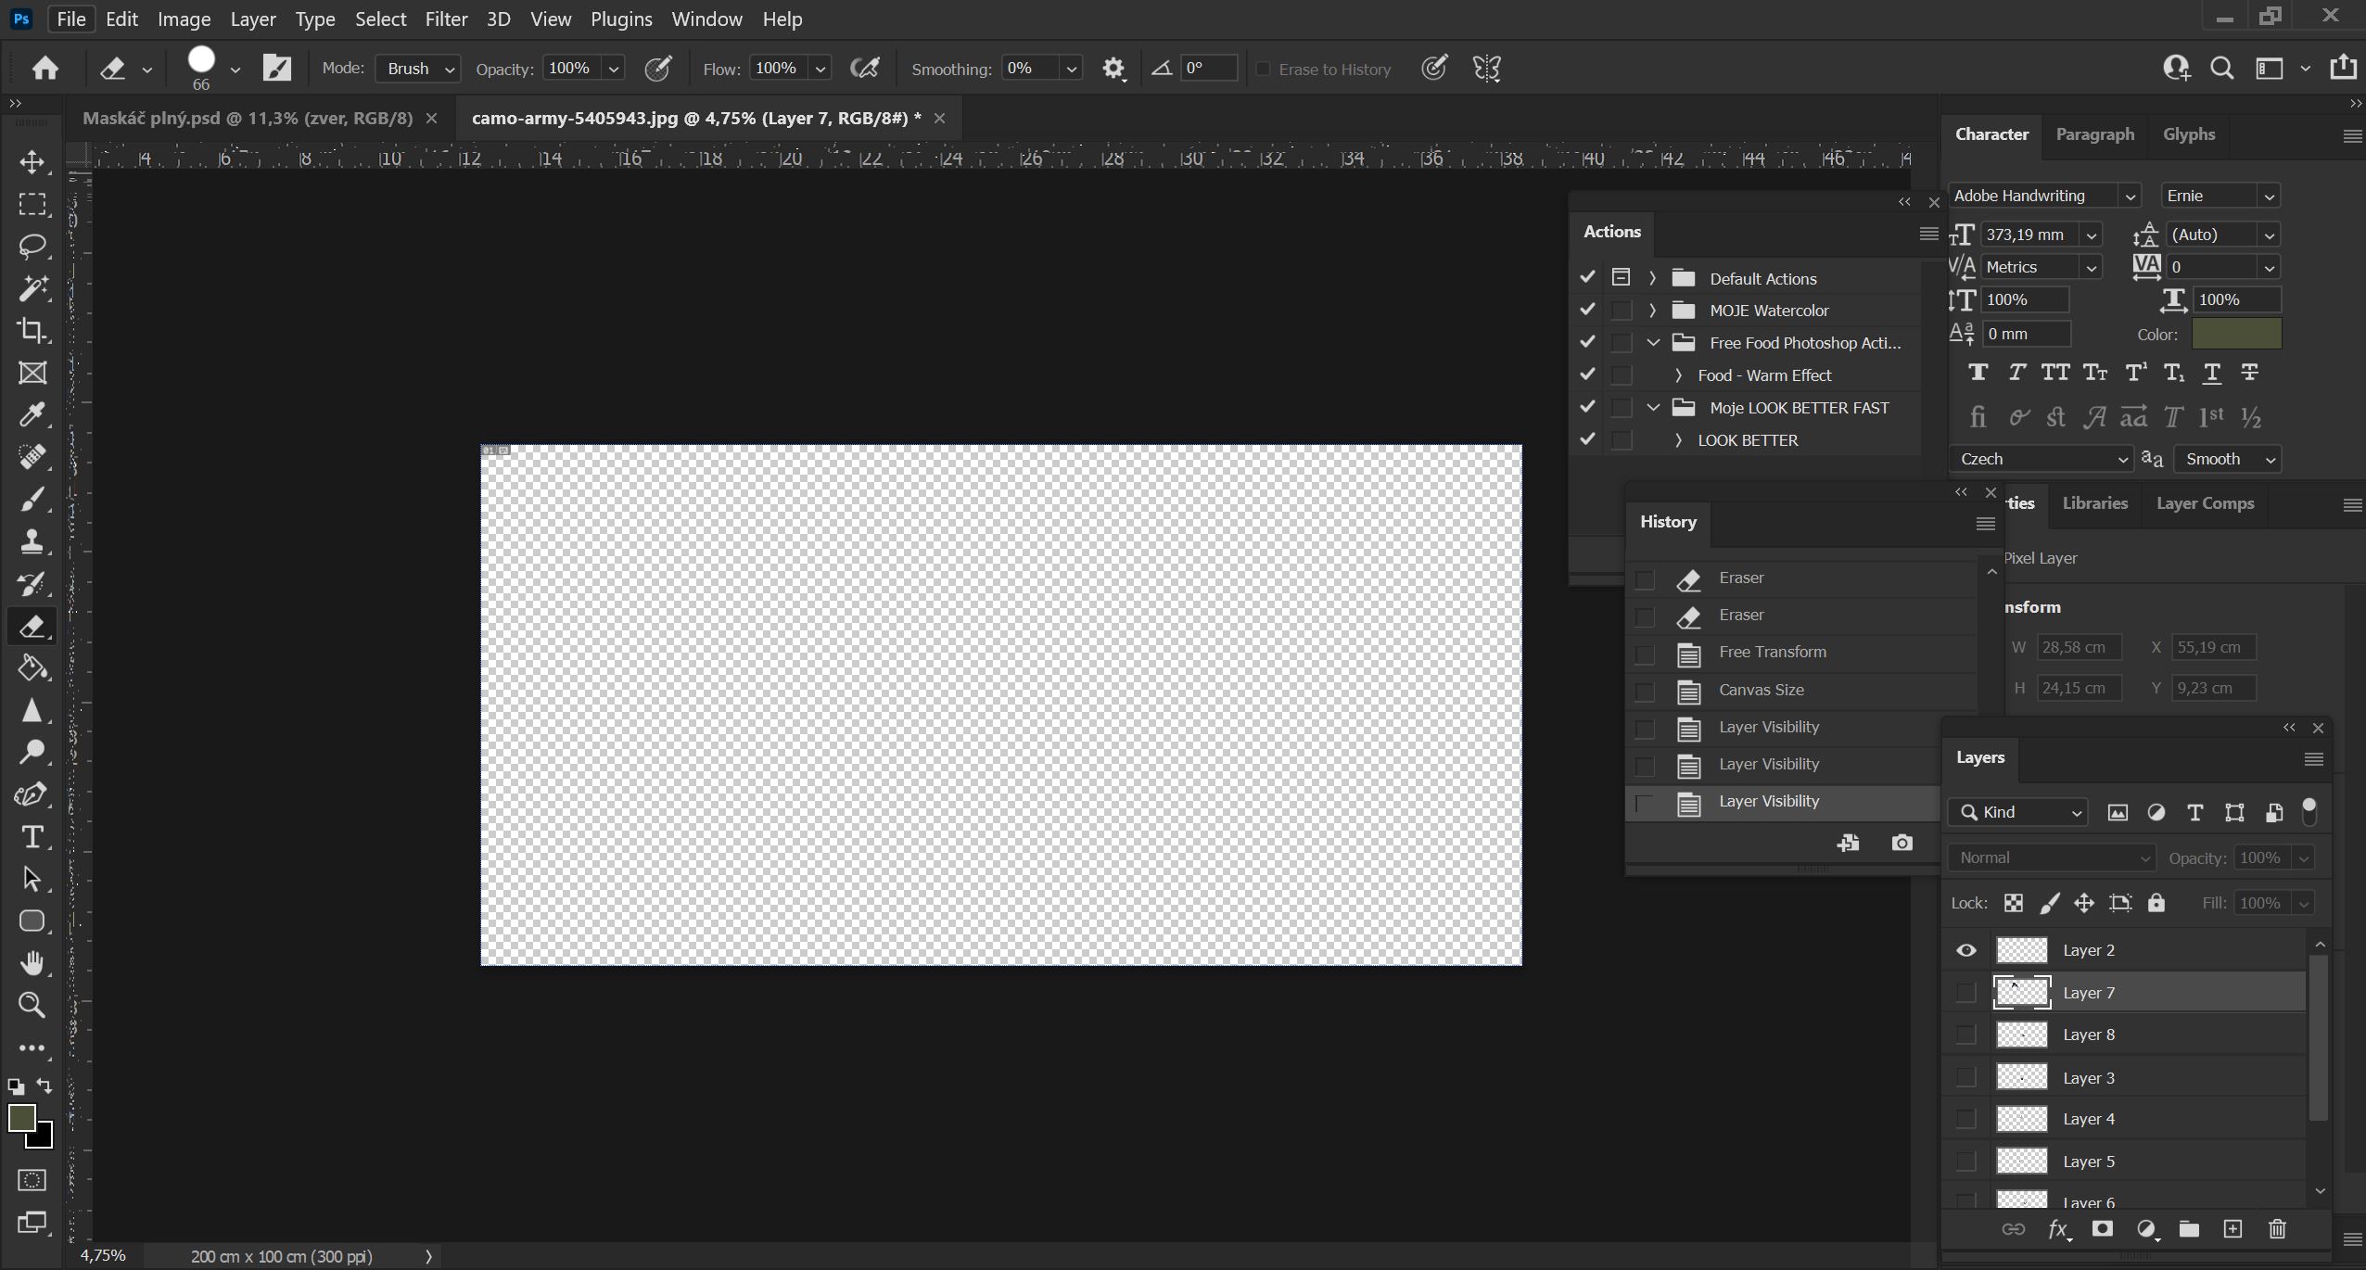
Task: Activate the Zoom tool
Action: [32, 1005]
